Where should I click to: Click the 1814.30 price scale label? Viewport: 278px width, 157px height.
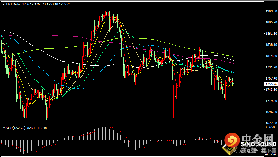pyautogui.click(x=271, y=56)
